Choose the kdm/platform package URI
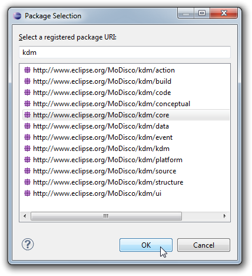Viewport: 252px width, 276px height. [x=108, y=160]
